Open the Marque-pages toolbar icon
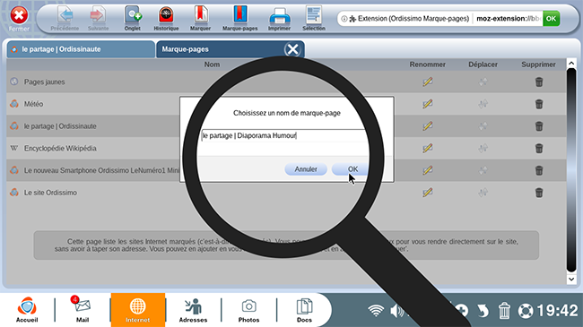 coord(240,18)
